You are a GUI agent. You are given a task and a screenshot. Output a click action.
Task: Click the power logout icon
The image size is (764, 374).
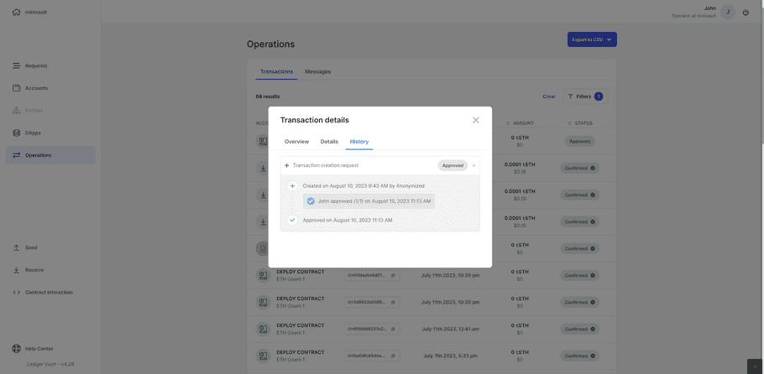pos(746,12)
